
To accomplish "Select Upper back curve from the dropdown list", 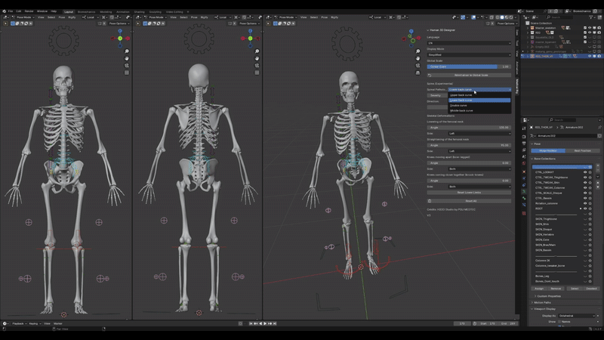I will click(x=461, y=95).
